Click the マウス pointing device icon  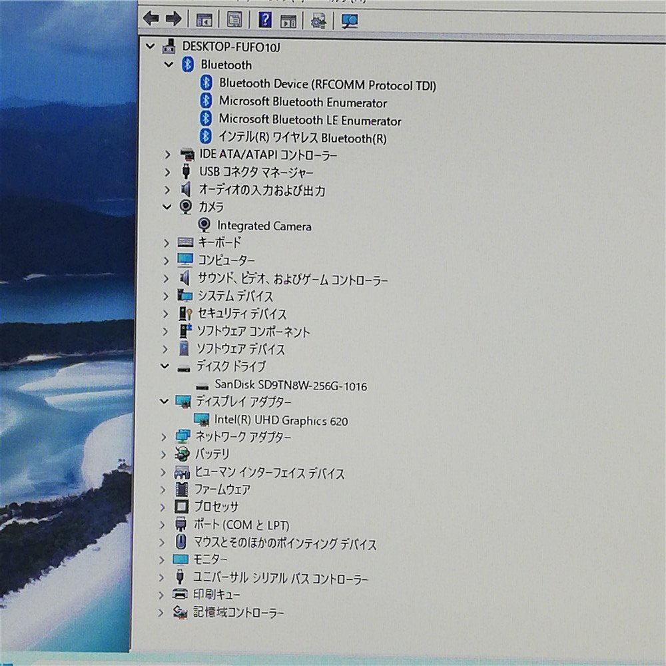180,541
